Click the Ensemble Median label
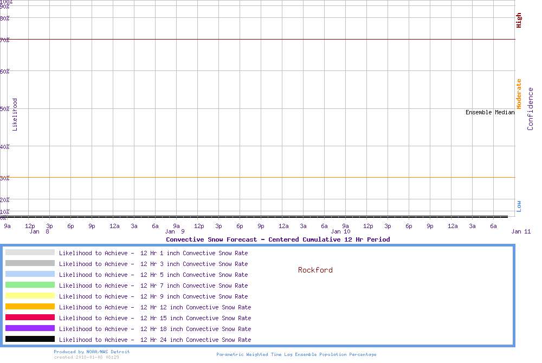542x363 pixels. click(x=490, y=113)
